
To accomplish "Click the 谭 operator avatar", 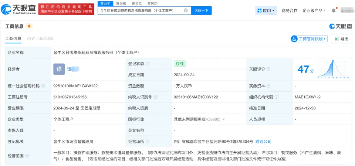I will pyautogui.click(x=59, y=69).
